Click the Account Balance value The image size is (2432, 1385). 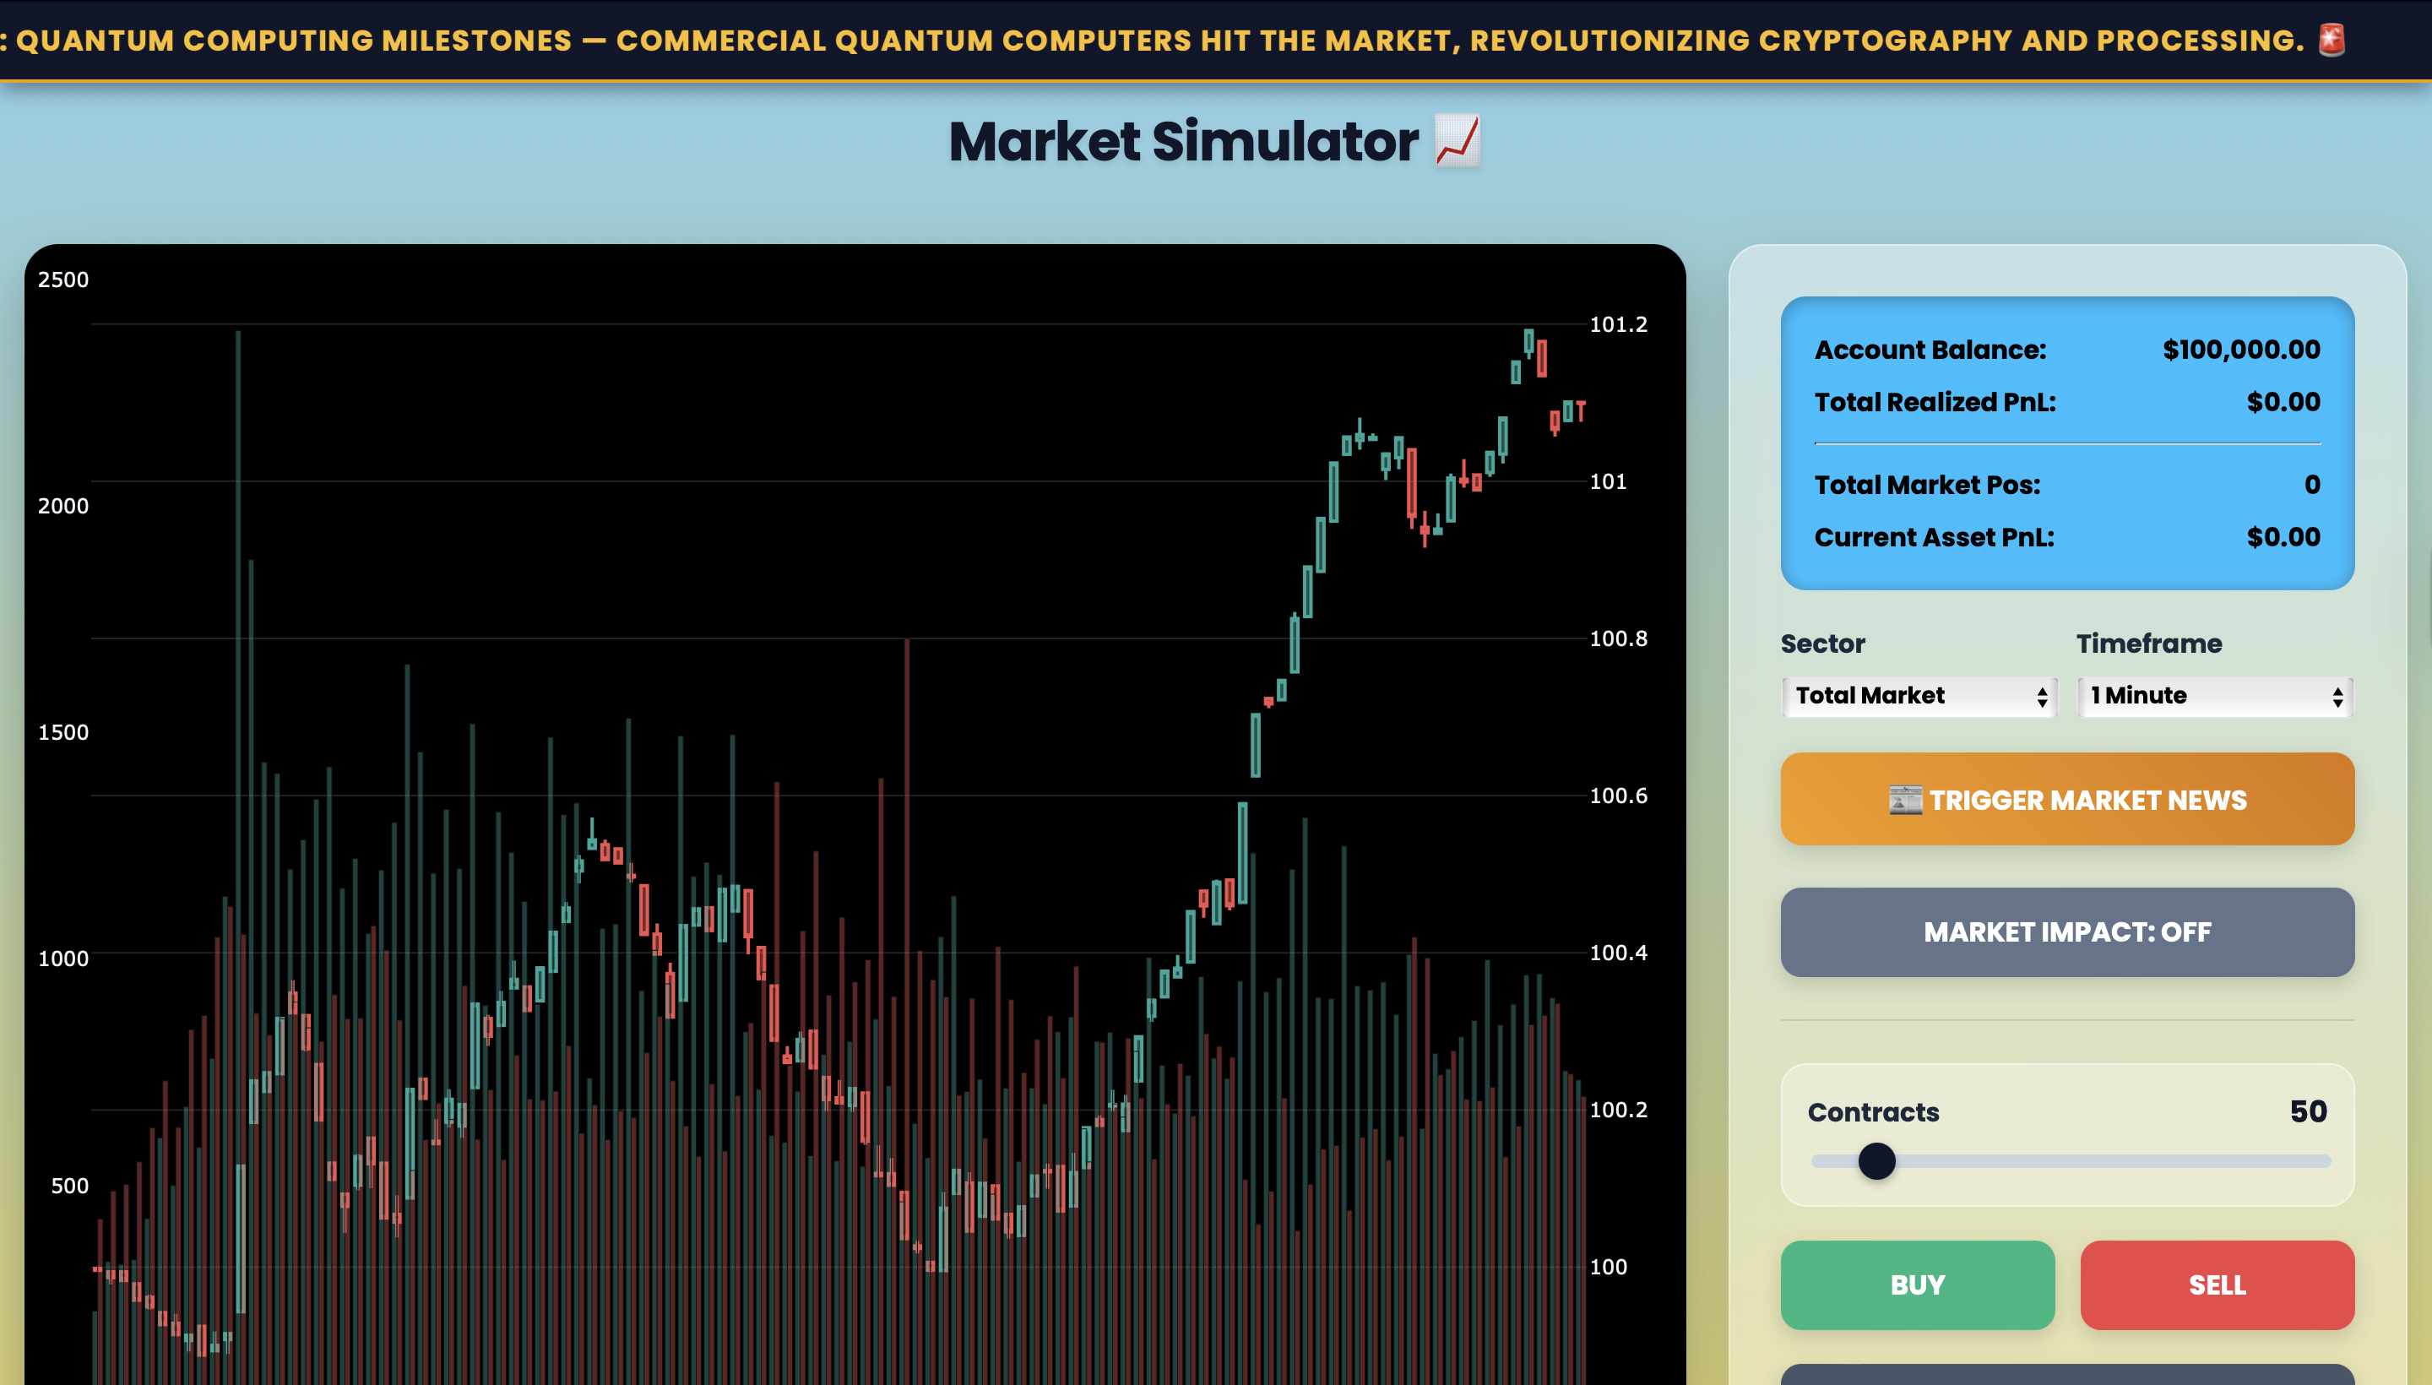[2241, 350]
